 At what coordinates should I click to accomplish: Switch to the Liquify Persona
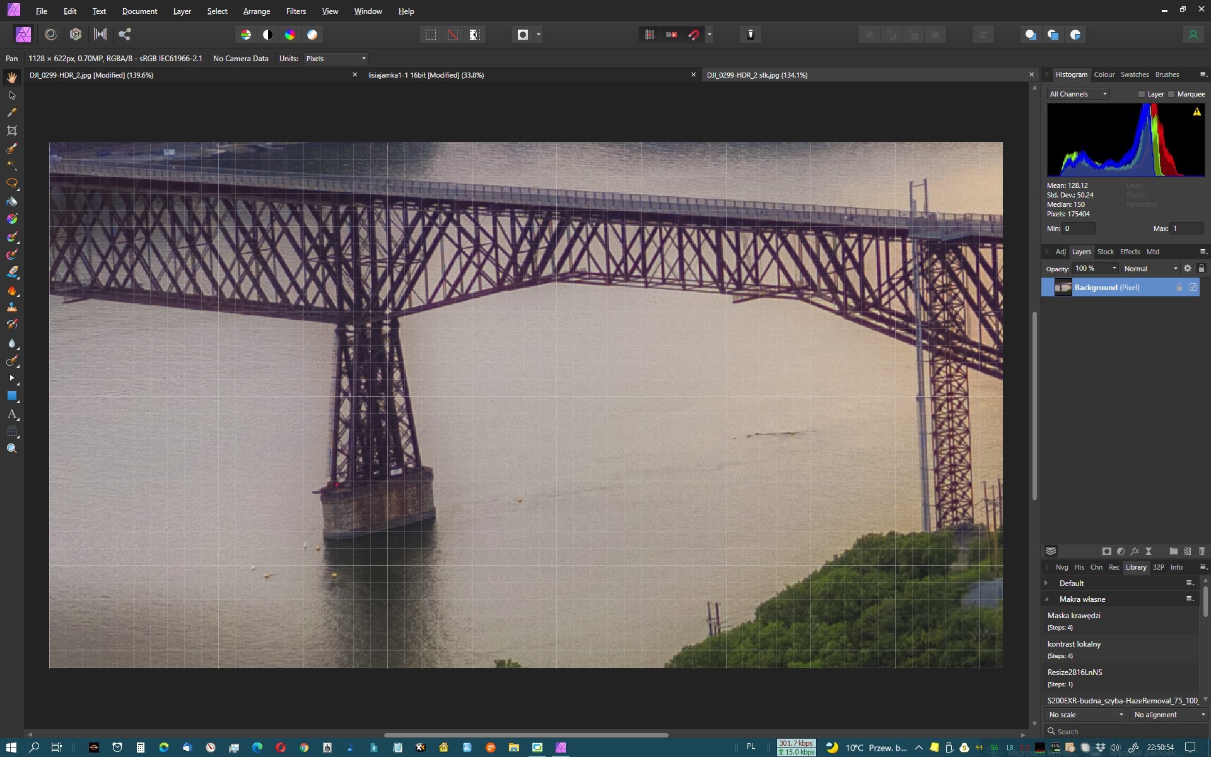51,35
